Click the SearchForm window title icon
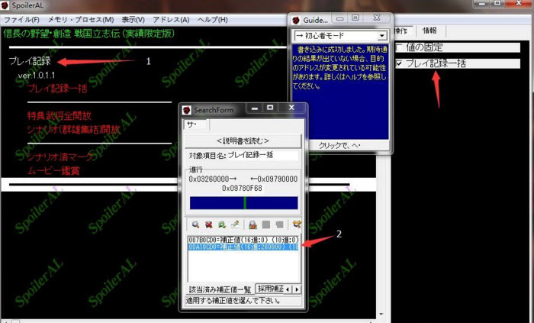The width and height of the screenshot is (534, 323). pos(187,110)
